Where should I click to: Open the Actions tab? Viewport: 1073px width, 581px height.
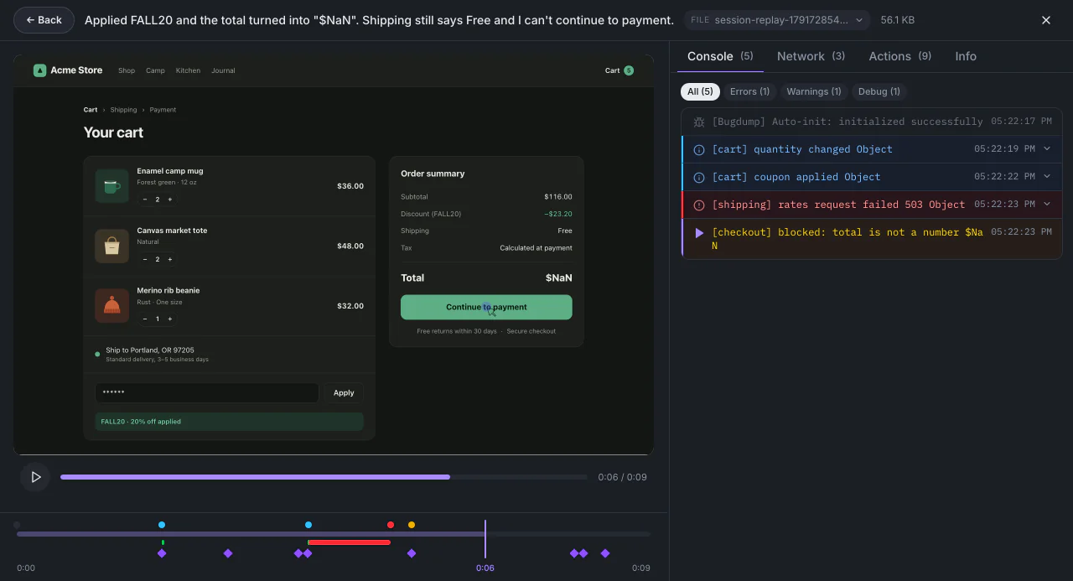click(900, 56)
